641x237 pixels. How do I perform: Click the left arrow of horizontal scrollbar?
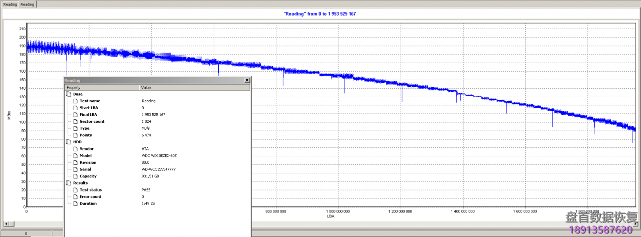(x=6, y=223)
